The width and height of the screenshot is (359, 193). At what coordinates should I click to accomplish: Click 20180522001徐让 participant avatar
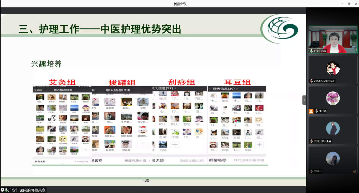click(333, 68)
